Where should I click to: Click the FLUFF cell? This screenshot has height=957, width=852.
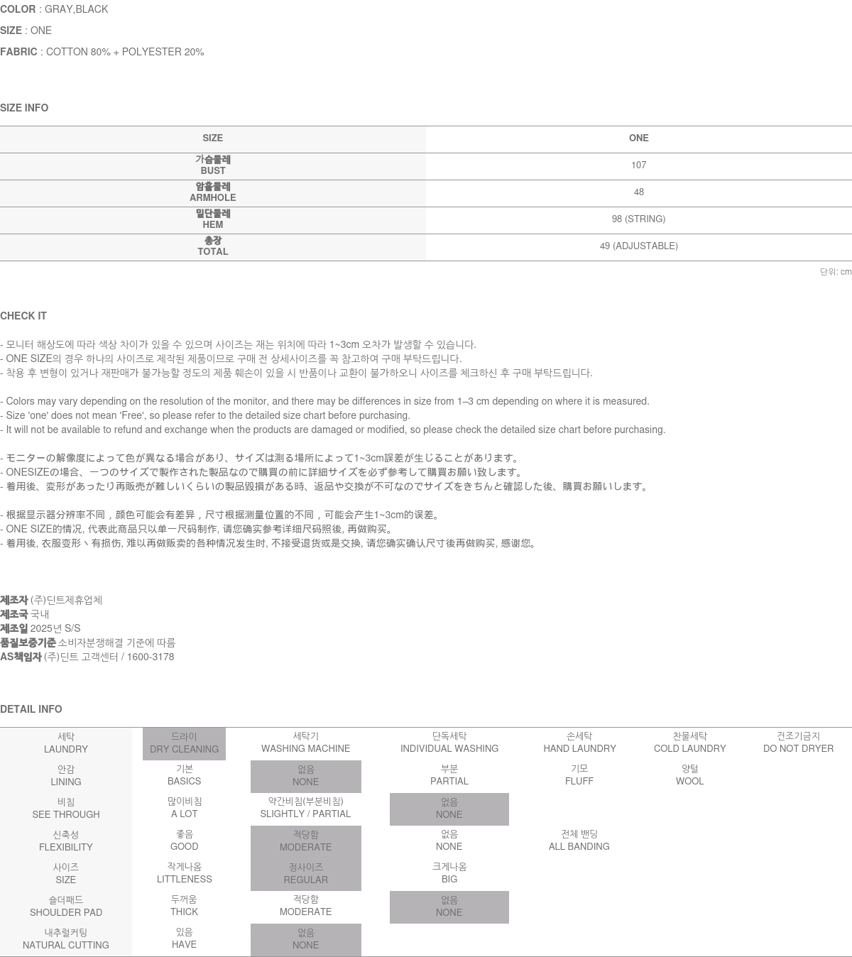579,775
